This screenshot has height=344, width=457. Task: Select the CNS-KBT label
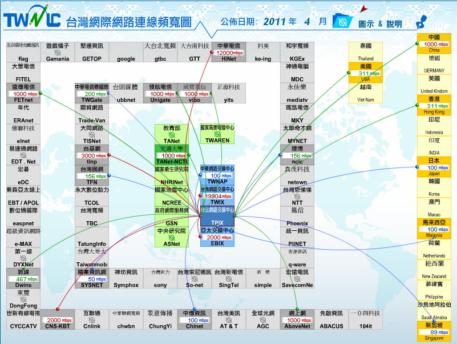pos(58,326)
